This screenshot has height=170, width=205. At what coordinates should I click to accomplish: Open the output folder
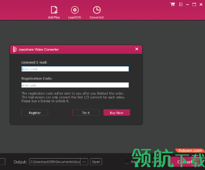click(x=96, y=162)
